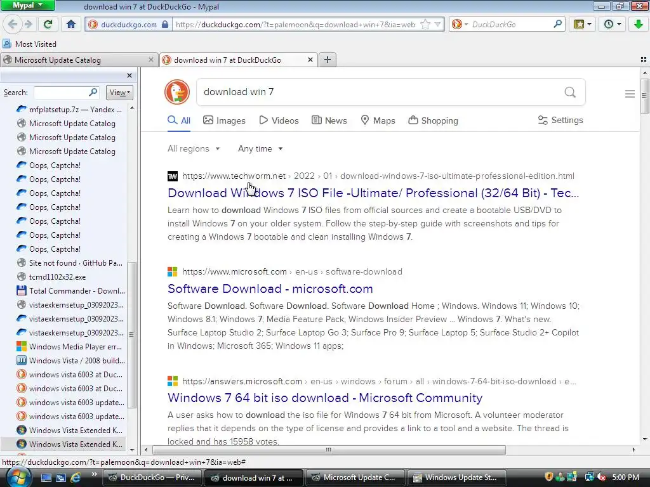This screenshot has height=487, width=650.
Task: Switch to Images results
Action: 224,120
